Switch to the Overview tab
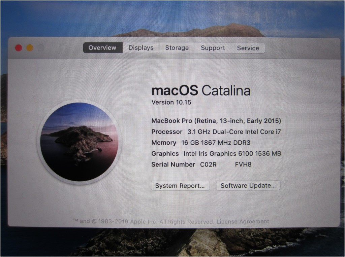The height and width of the screenshot is (257, 345). point(102,48)
